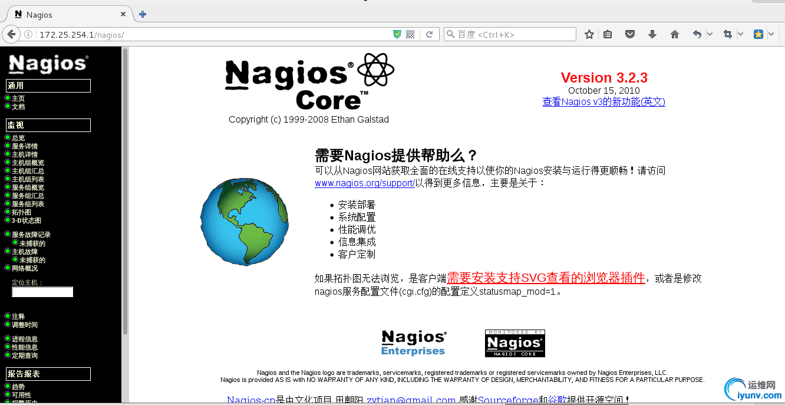
Task: Expand the dropdown beside the undo arrow
Action: (x=710, y=35)
